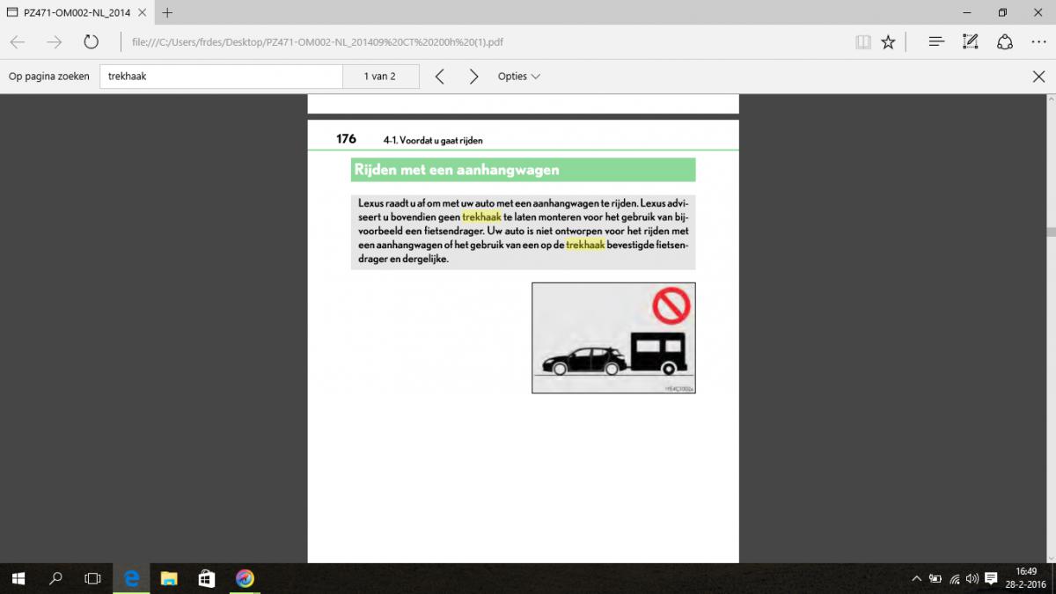Viewport: 1056px width, 594px height.
Task: Open the Share icon in toolbar
Action: (1004, 41)
